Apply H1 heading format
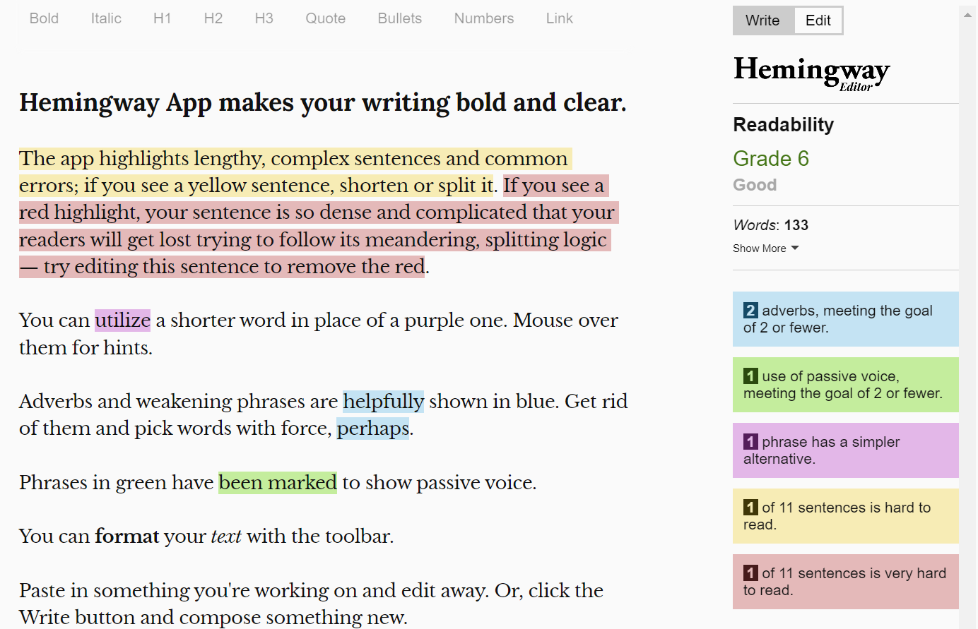 (x=163, y=18)
